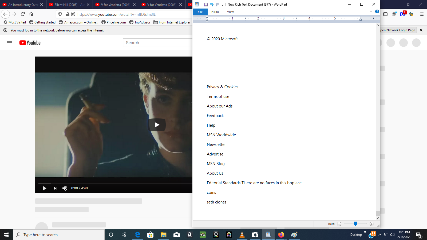
Task: Open the Windows Start menu
Action: [x=6, y=235]
